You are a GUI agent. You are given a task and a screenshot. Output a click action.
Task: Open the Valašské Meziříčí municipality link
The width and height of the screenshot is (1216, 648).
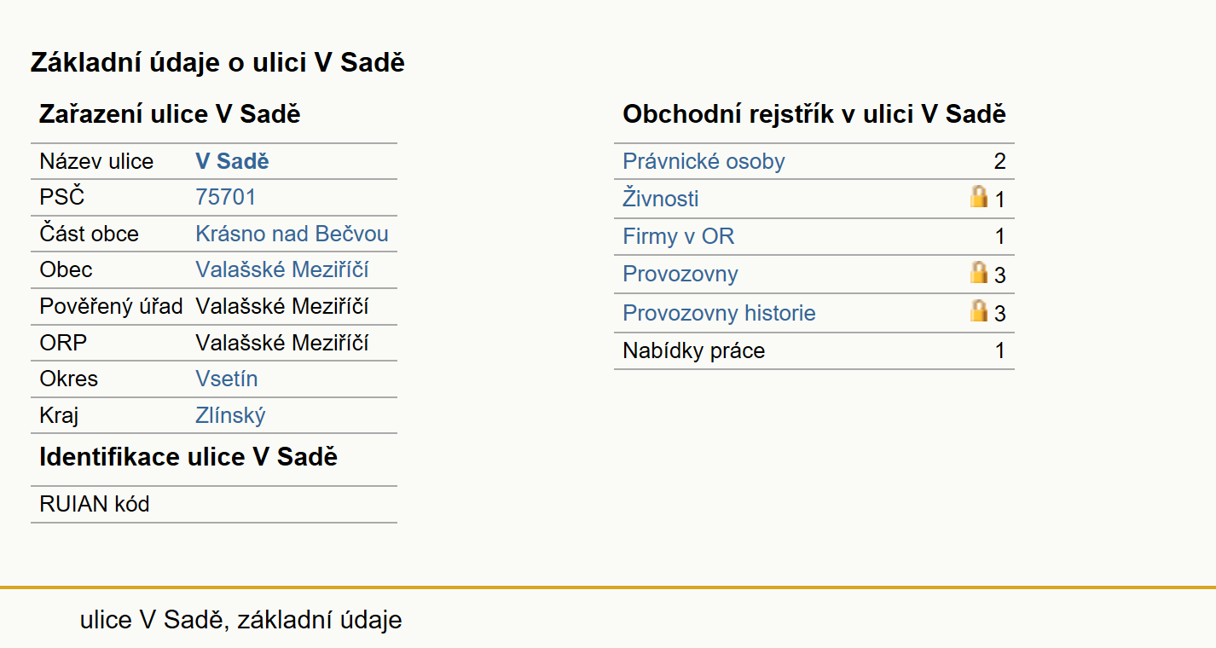pos(282,270)
